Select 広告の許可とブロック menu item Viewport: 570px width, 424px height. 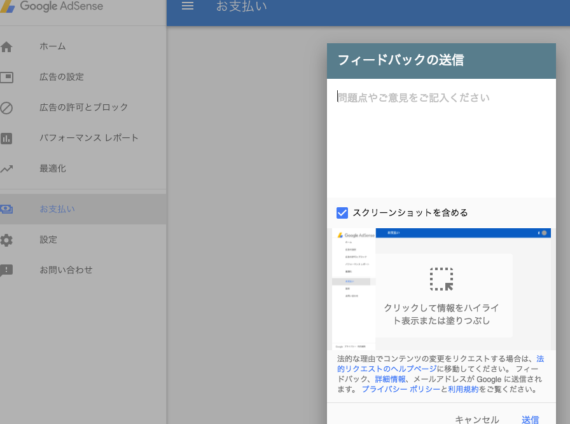(83, 107)
